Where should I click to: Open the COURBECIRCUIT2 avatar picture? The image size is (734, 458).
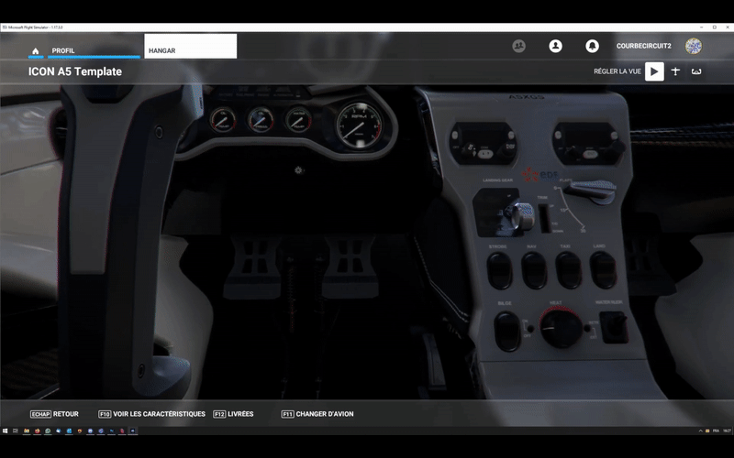tap(694, 46)
